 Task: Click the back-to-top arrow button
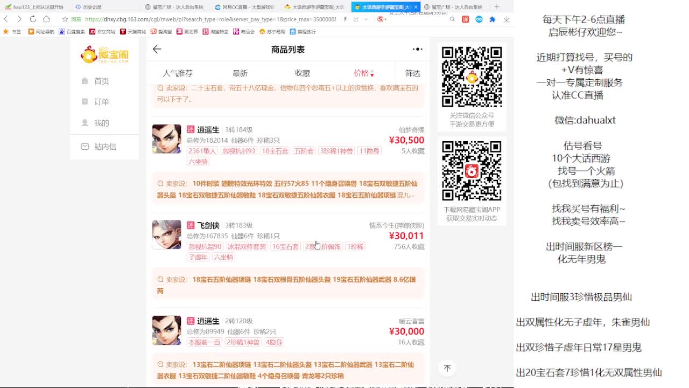pyautogui.click(x=447, y=368)
